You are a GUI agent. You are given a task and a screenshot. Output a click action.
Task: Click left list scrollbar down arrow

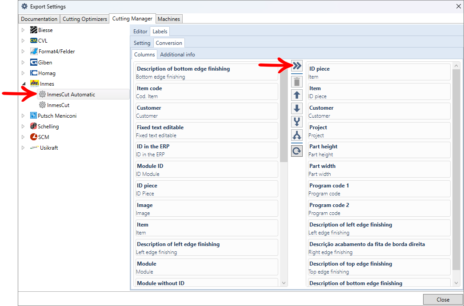click(284, 283)
